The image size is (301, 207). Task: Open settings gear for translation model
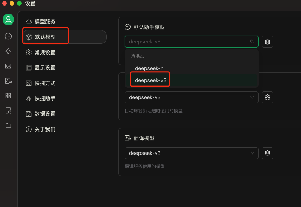[x=268, y=153]
